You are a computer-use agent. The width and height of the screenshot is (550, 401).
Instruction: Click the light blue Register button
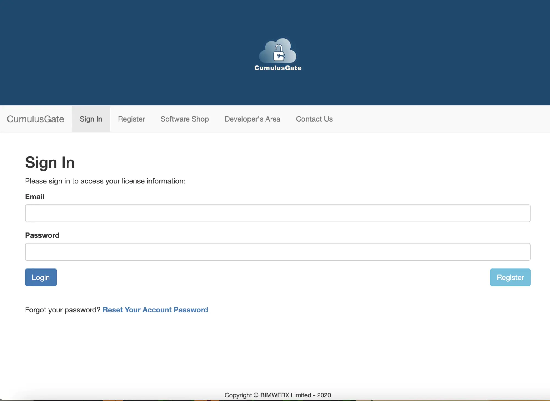point(510,277)
